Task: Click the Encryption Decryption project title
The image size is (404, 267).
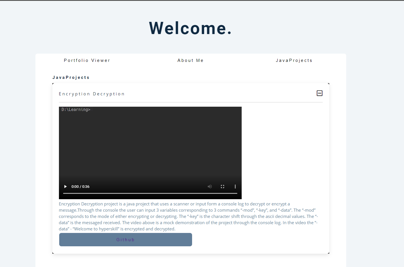Action: [92, 94]
